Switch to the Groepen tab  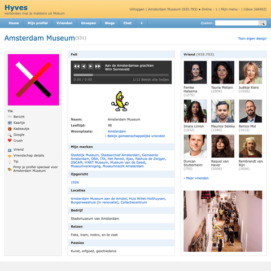click(89, 23)
